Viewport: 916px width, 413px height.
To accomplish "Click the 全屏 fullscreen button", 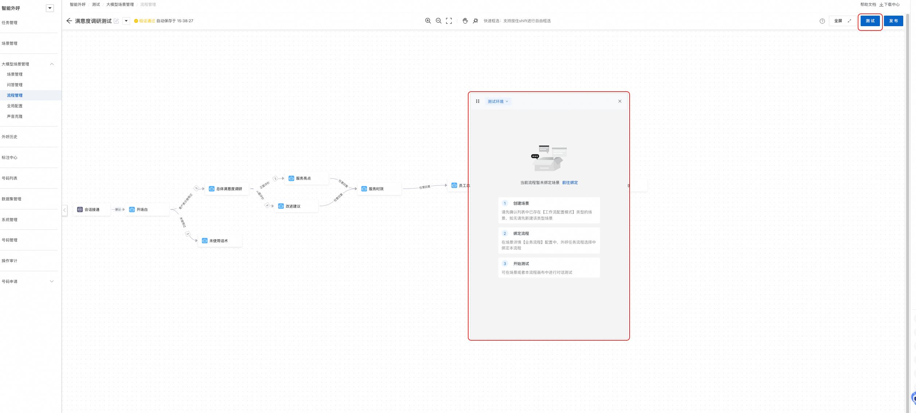I will tap(842, 21).
